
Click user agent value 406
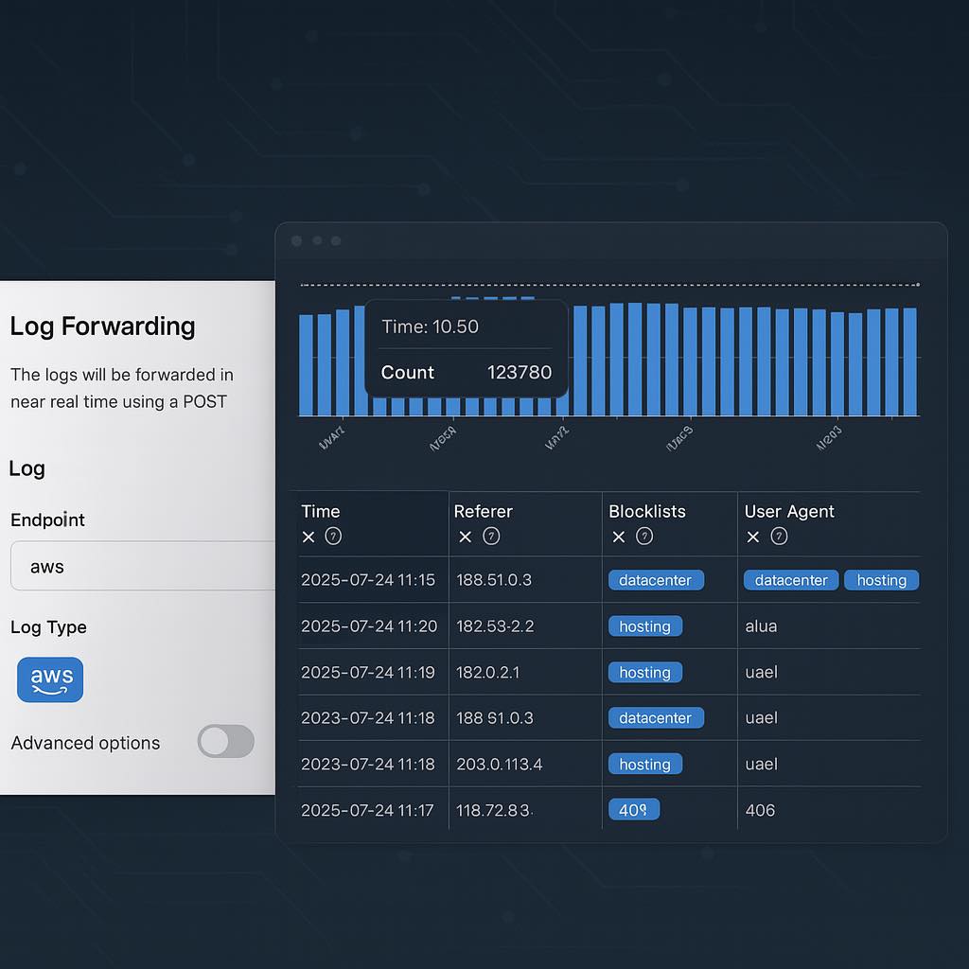click(760, 810)
